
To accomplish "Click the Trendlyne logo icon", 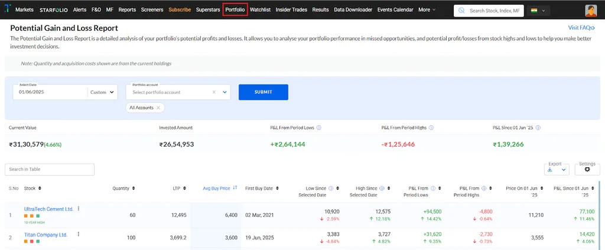I will (7, 9).
